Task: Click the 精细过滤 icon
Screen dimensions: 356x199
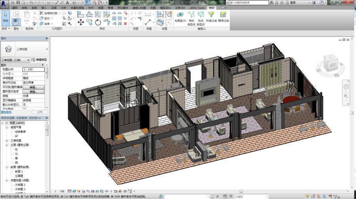Action: [223, 15]
